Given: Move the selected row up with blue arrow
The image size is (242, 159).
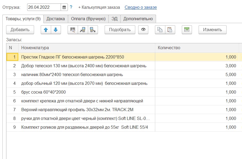Looking at the screenshot, I should click(46, 30).
